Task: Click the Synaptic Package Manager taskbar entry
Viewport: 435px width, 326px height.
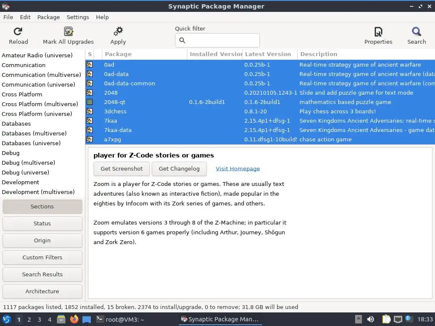Action: (220, 319)
